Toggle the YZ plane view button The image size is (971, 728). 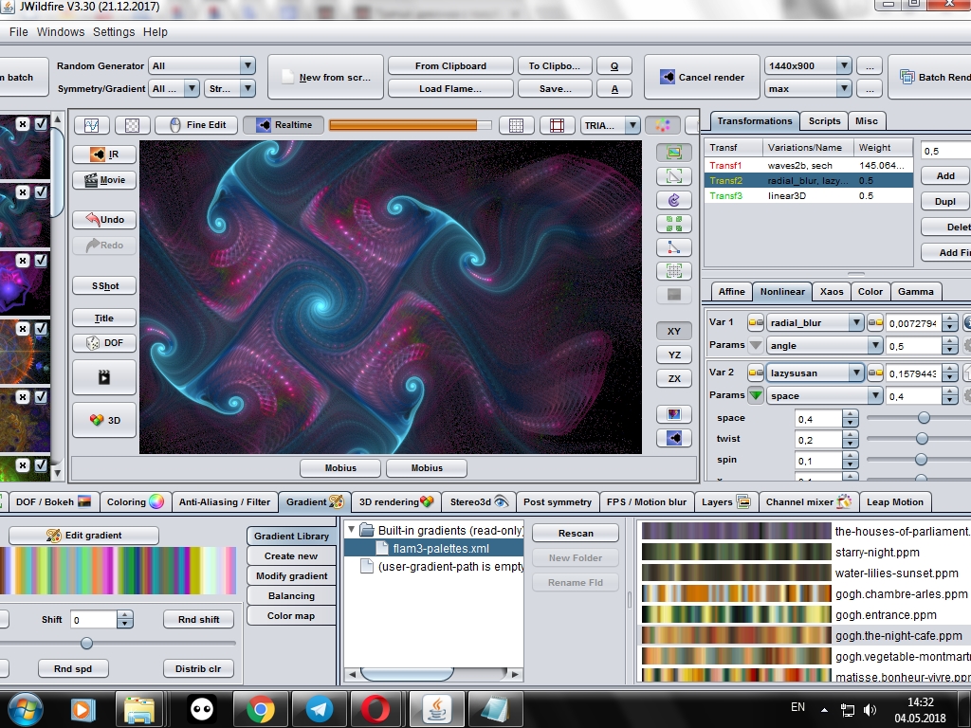click(x=674, y=355)
